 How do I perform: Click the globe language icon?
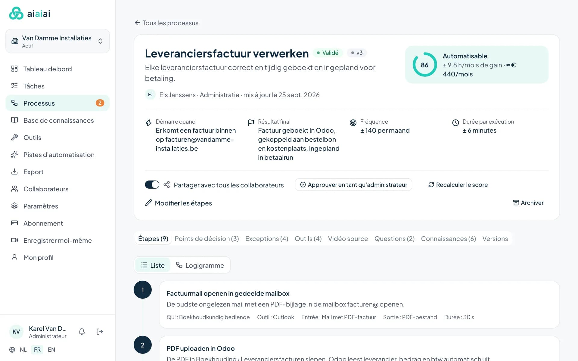click(12, 350)
